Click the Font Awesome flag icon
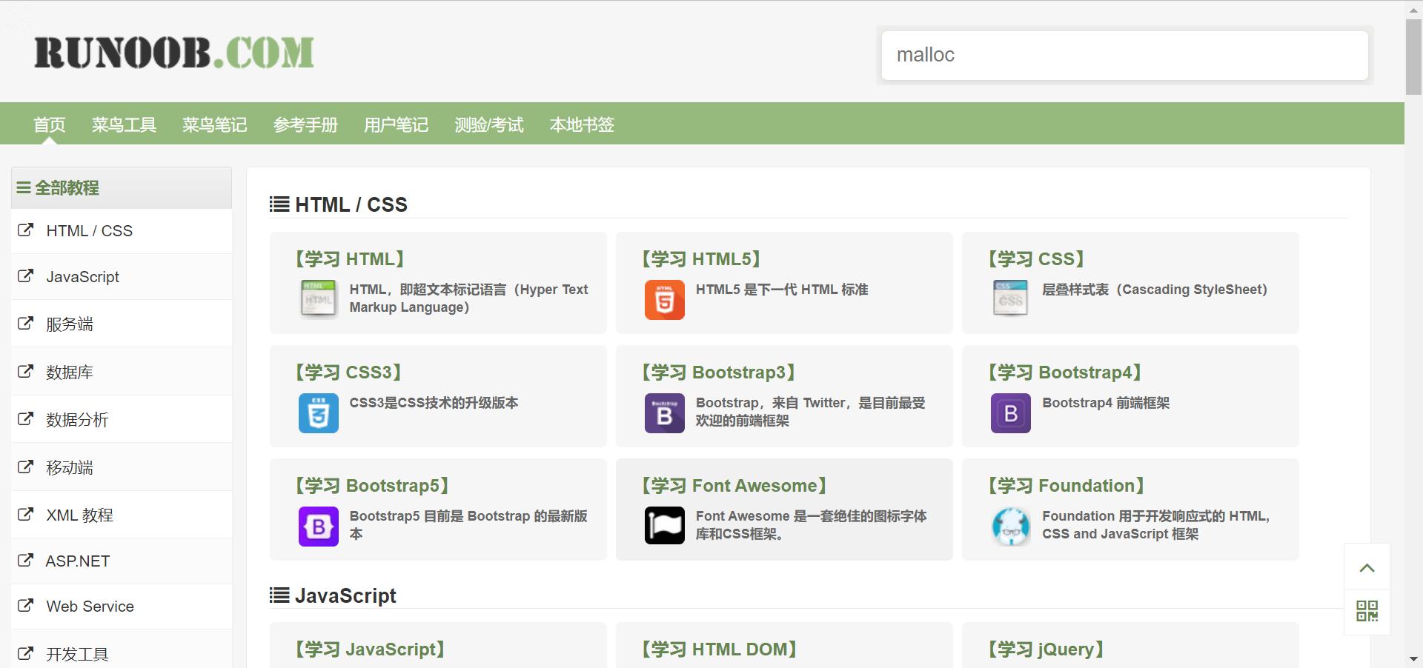Viewport: 1423px width, 668px height. click(x=664, y=526)
